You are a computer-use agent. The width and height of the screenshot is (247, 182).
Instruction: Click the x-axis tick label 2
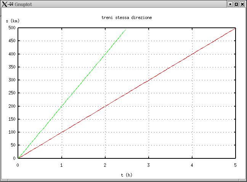pos(105,165)
